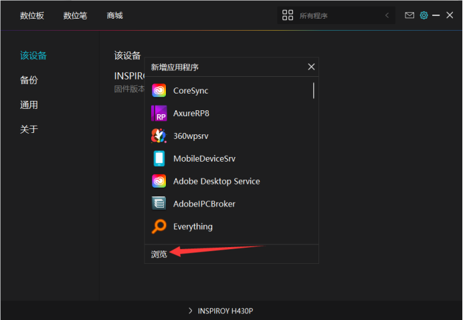Collapse the 所有程序 selector arrow

click(x=387, y=15)
